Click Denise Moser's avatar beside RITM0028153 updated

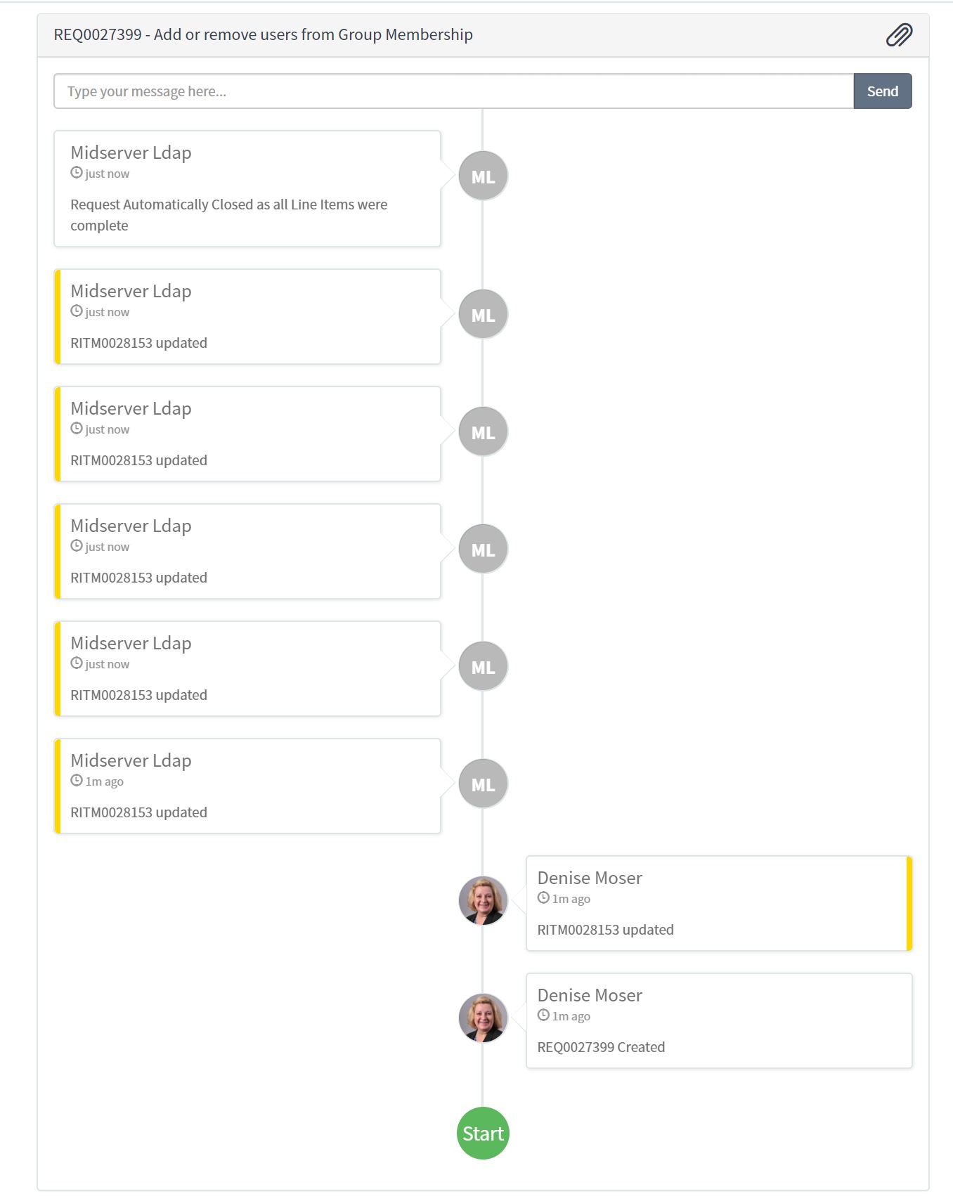tap(483, 900)
